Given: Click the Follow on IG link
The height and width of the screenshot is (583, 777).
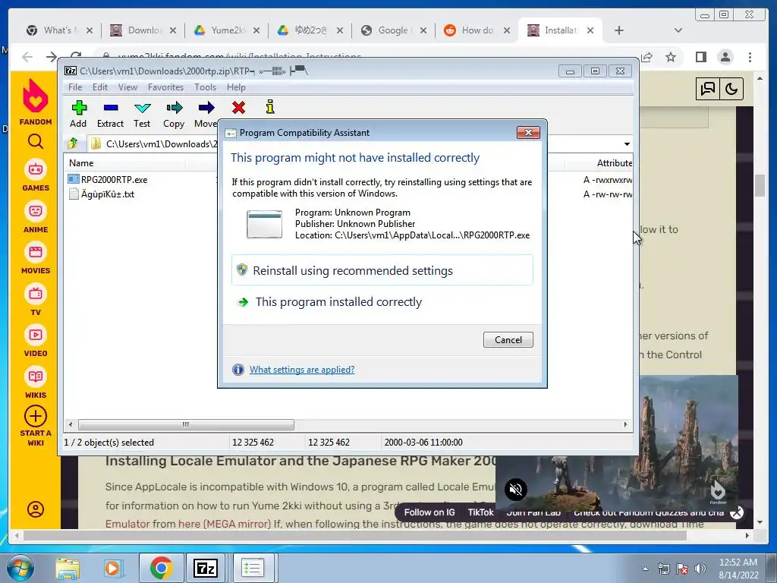Looking at the screenshot, I should [x=429, y=512].
